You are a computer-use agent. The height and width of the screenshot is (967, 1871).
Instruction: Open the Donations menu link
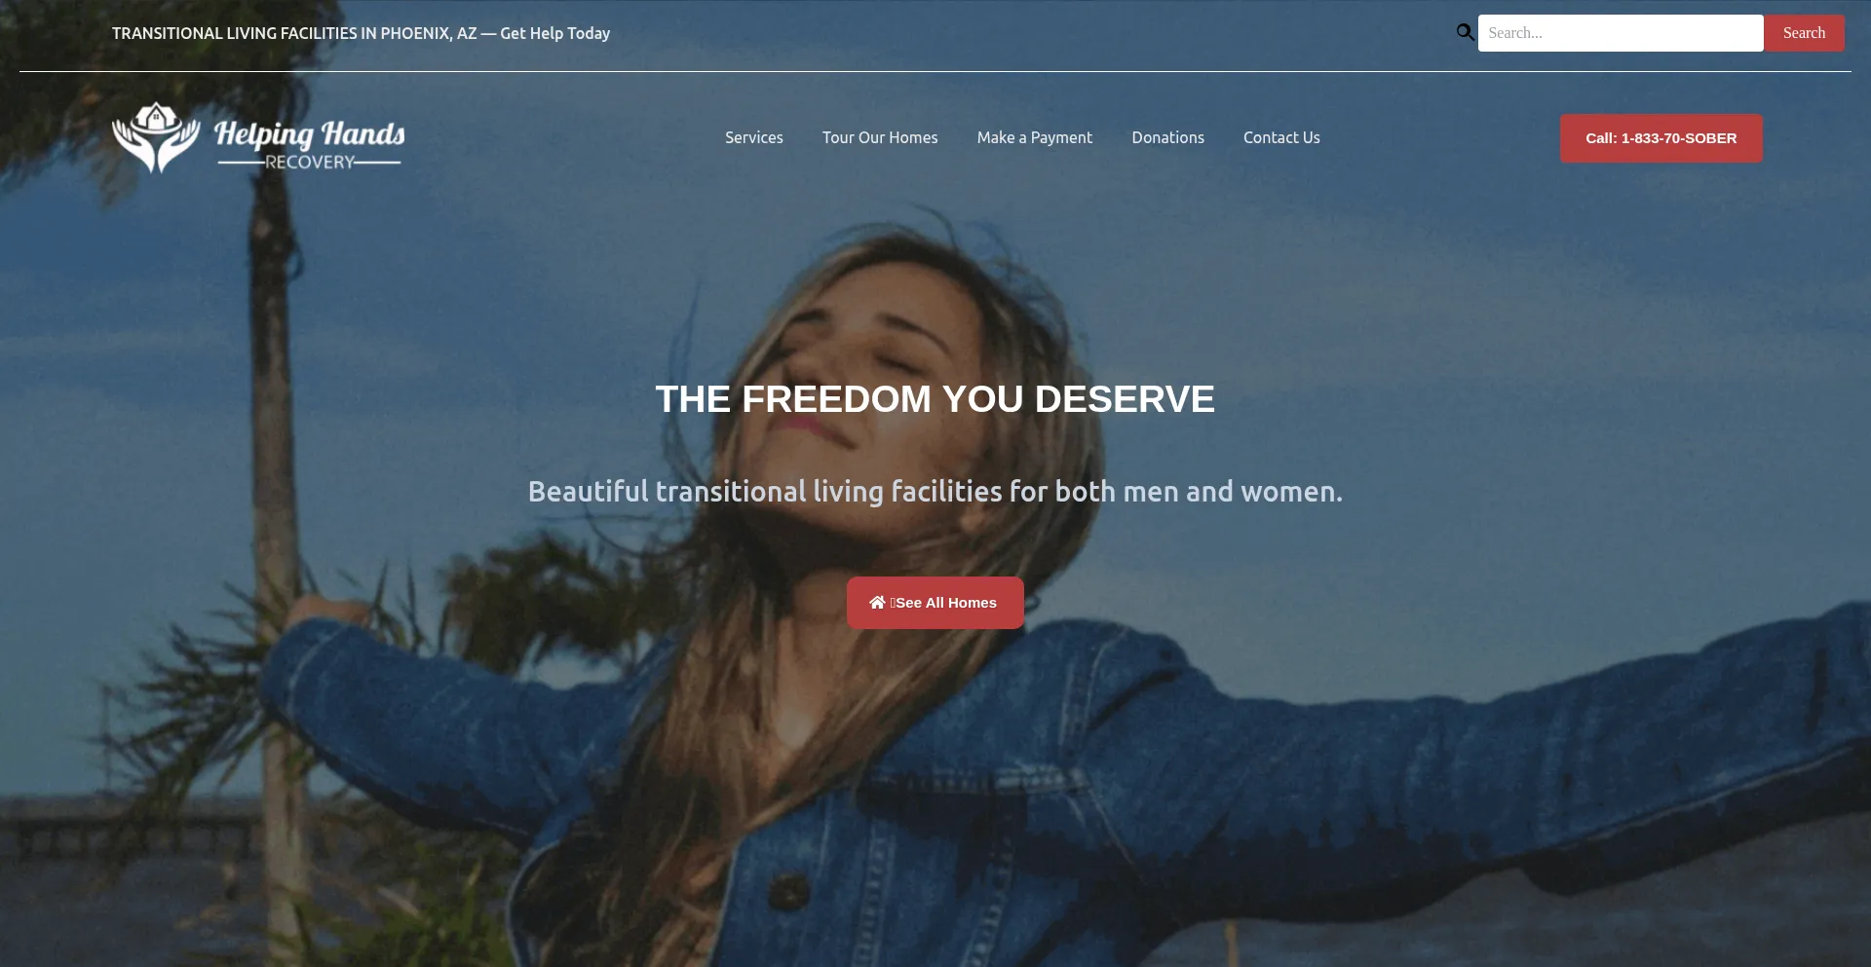pyautogui.click(x=1167, y=137)
